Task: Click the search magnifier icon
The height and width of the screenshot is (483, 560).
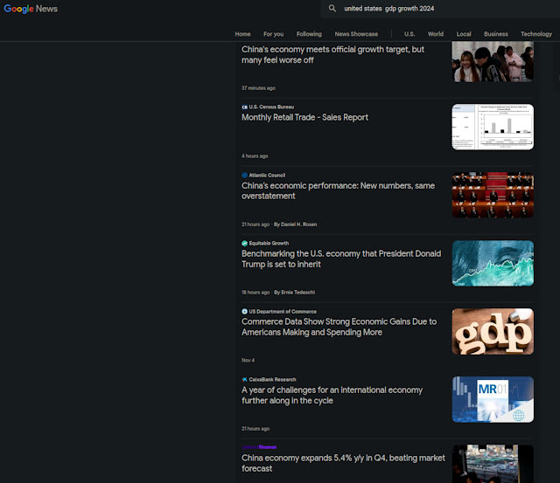Action: tap(332, 8)
